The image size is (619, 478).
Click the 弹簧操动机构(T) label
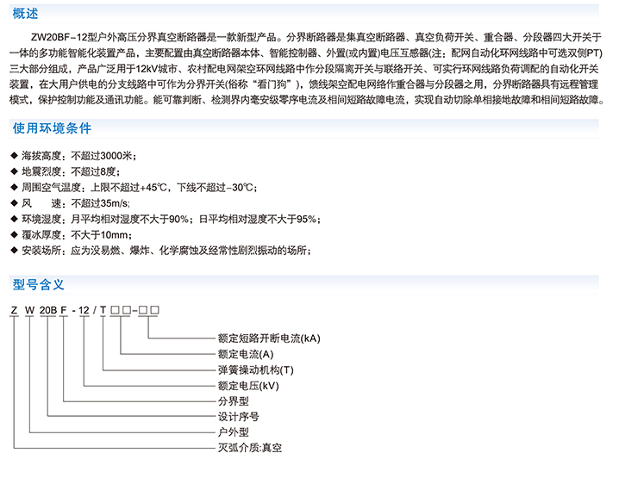pyautogui.click(x=254, y=370)
